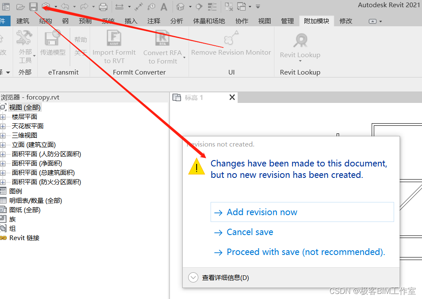Click Import FormIt to RVT icon
Viewport: 422px width, 299px height.
114,38
